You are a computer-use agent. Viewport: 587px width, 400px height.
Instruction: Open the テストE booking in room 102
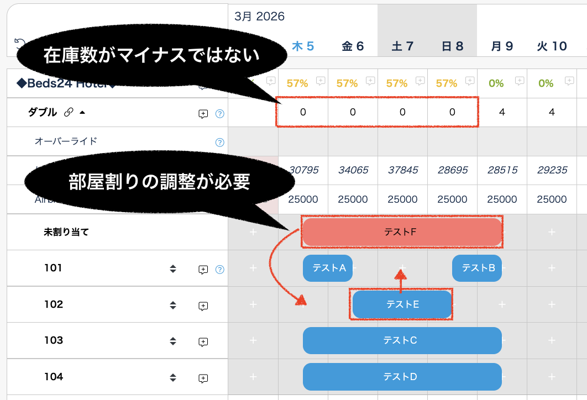(x=402, y=304)
